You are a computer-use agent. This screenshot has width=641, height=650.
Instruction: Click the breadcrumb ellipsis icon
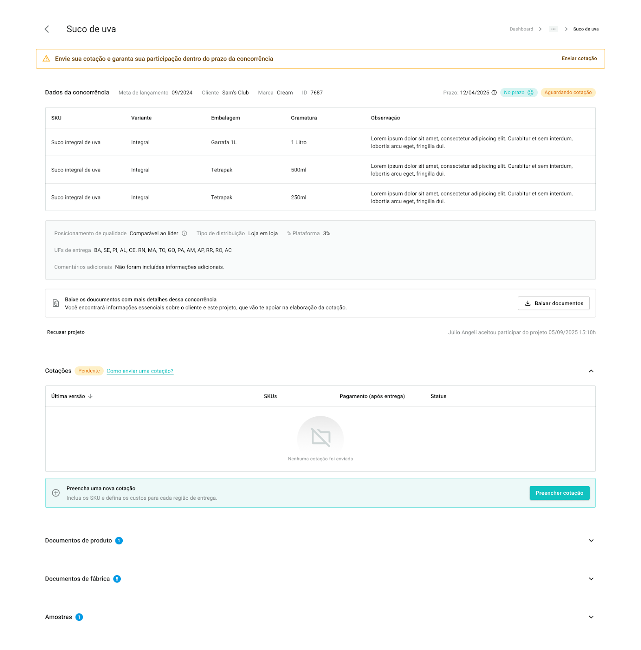tap(553, 29)
